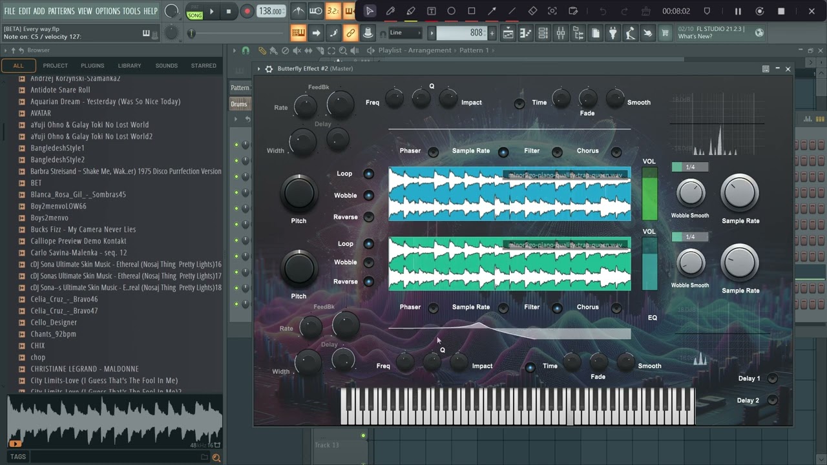Stop playback in the FL Studio transport
The width and height of the screenshot is (827, 465).
point(229,11)
